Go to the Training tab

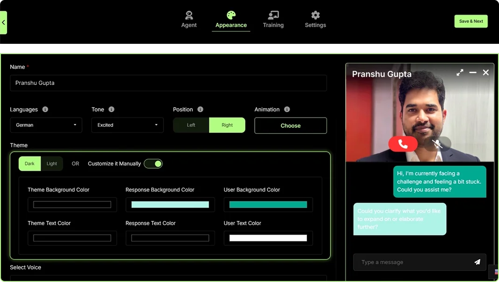pos(273,20)
